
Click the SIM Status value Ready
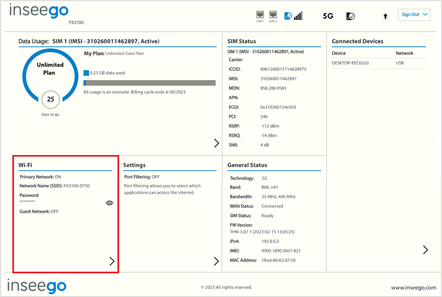pos(268,215)
